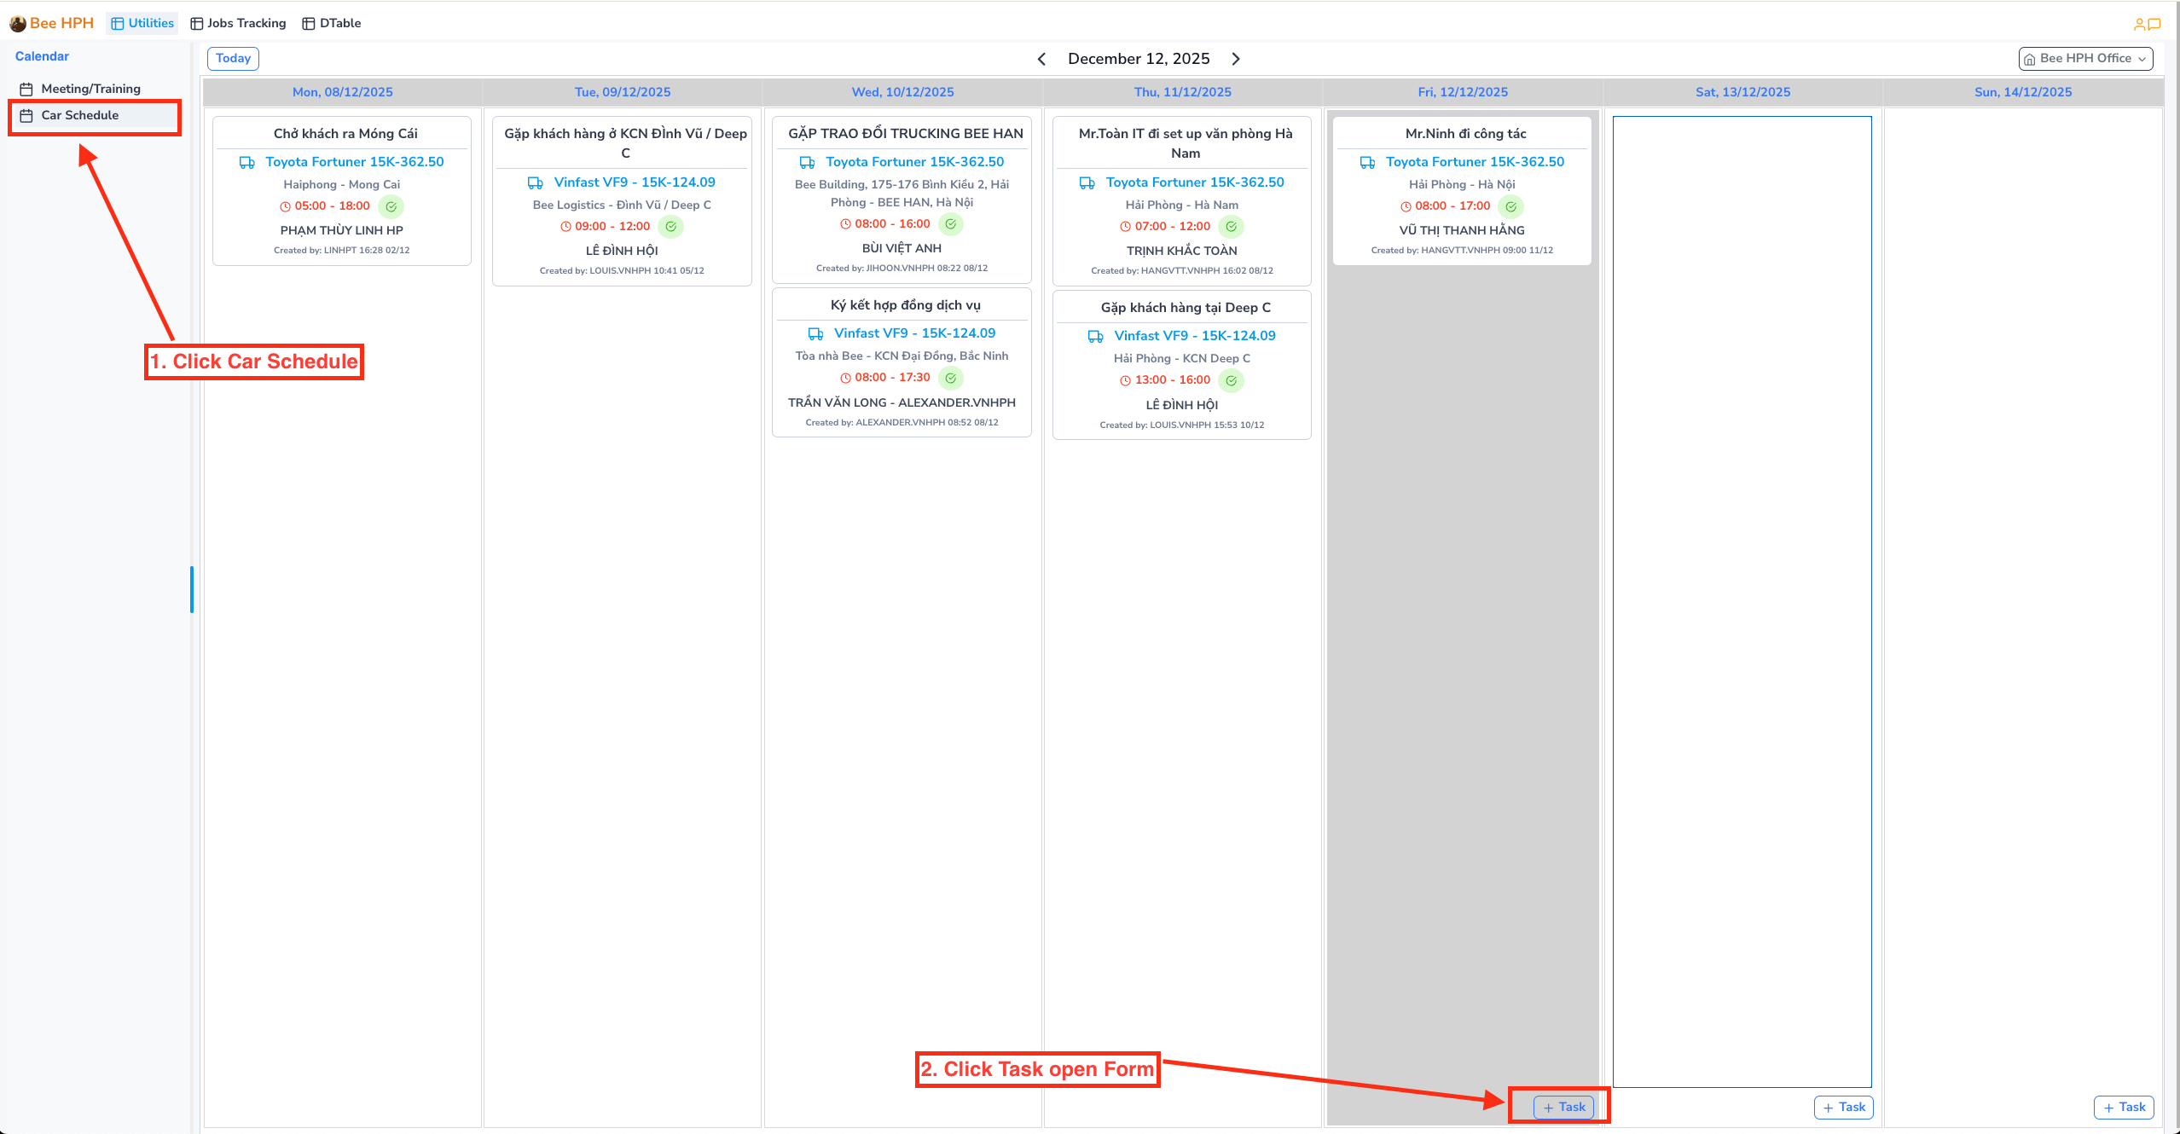Go to next week with right chevron
This screenshot has height=1134, width=2180.
(1236, 59)
